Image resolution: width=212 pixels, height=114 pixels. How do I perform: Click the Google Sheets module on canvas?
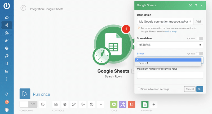pyautogui.click(x=113, y=44)
